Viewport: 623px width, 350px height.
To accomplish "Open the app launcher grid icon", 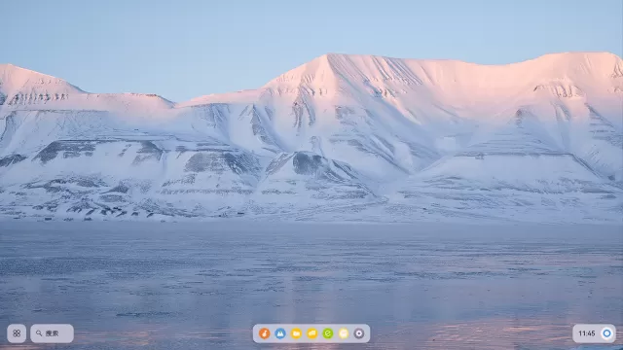I will (17, 333).
